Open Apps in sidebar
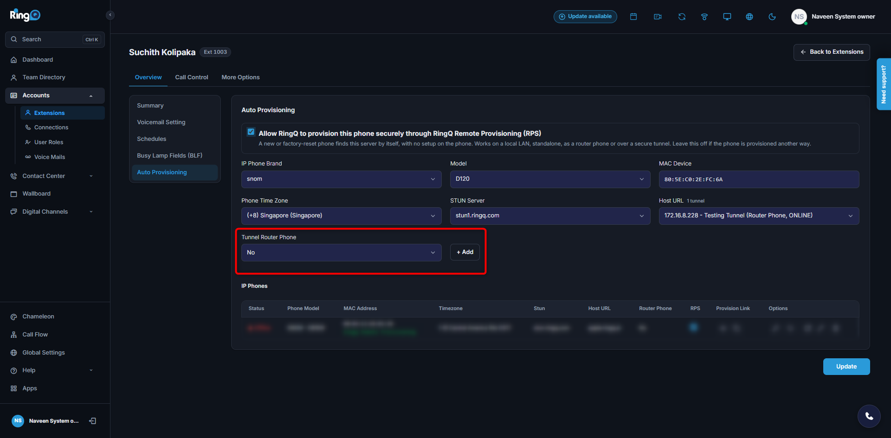Screen dimensions: 891x438 (55, 388)
